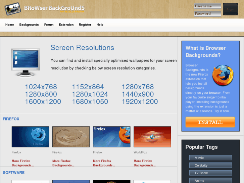Select the Anime popular tag
Viewport: 244px width, 183px height.
pos(210,180)
